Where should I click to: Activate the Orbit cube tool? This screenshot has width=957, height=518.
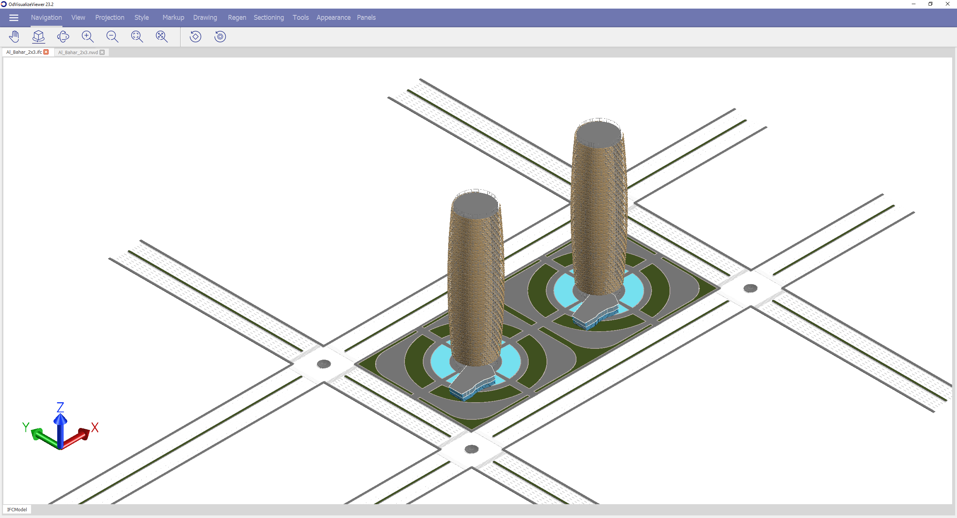pyautogui.click(x=39, y=37)
